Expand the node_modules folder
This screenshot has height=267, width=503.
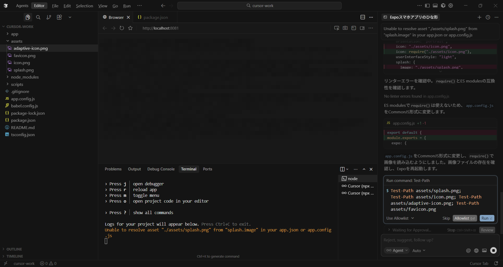[x=25, y=77]
